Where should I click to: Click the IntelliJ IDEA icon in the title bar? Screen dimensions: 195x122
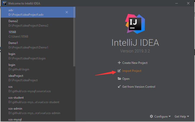[4, 3]
